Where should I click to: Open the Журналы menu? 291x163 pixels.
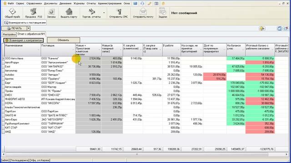79,3
